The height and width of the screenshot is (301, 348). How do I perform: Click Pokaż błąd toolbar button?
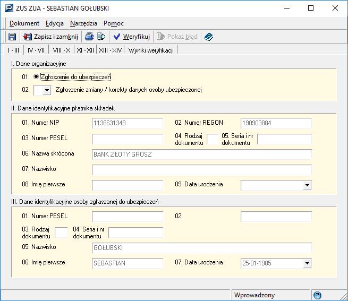(x=177, y=37)
